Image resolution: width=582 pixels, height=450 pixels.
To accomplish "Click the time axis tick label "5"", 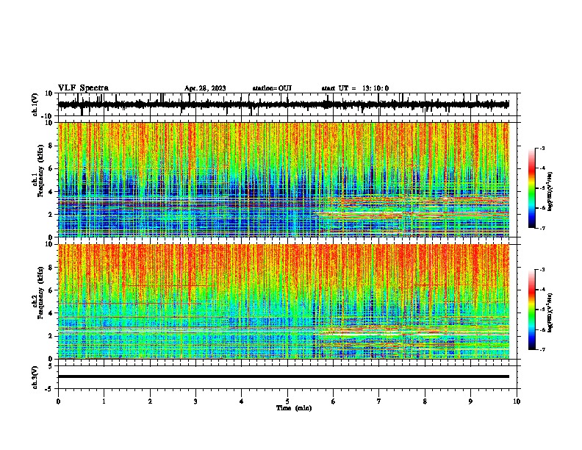I will point(287,401).
